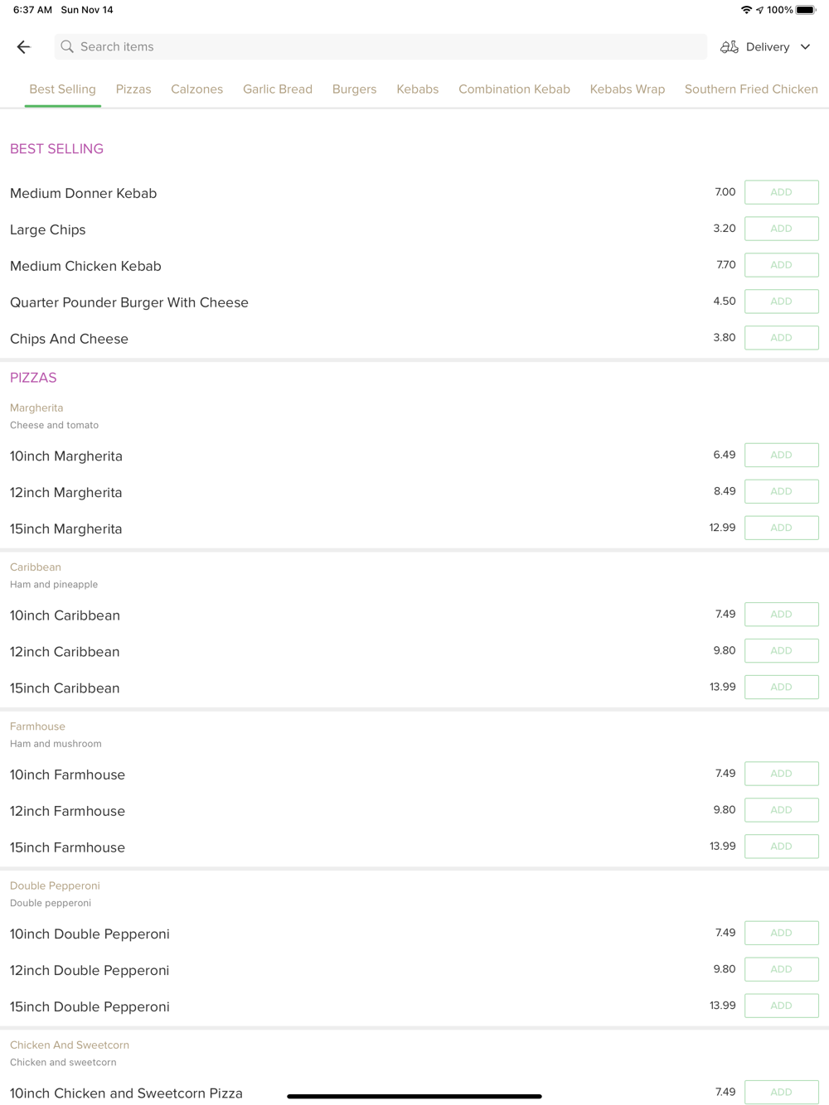Tap the Wi-Fi status icon
Image resolution: width=829 pixels, height=1105 pixels.
[746, 10]
